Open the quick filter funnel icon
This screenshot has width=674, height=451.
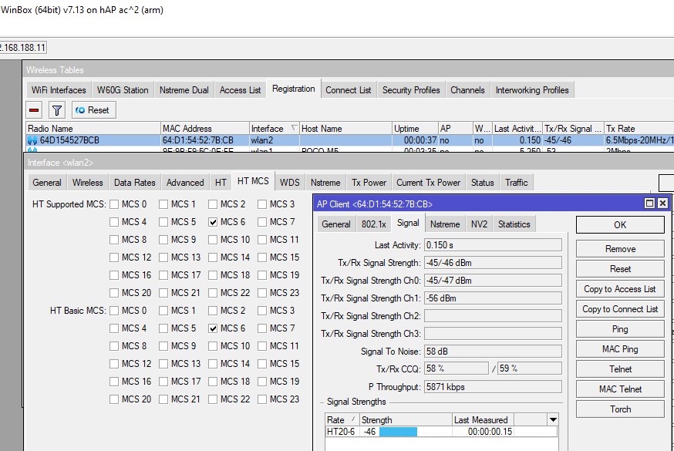56,110
